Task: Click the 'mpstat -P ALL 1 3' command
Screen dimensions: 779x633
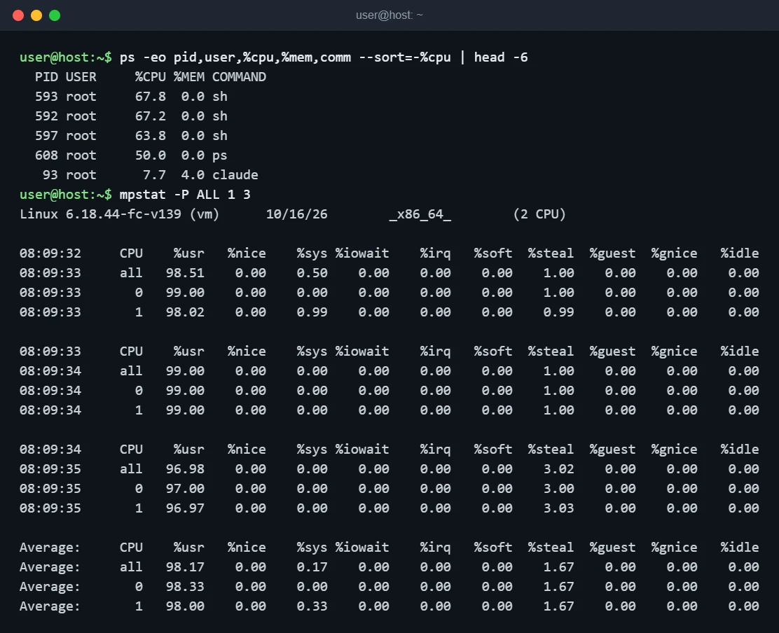Action: tap(185, 195)
